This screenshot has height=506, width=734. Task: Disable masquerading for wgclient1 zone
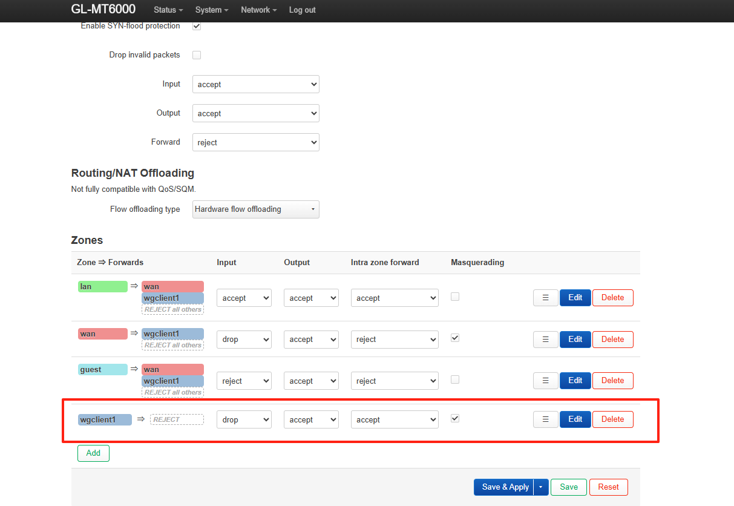pyautogui.click(x=455, y=418)
